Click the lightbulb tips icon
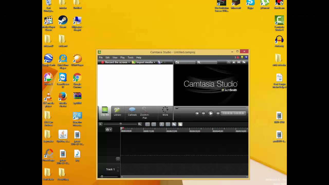The width and height of the screenshot is (329, 185). click(x=242, y=57)
